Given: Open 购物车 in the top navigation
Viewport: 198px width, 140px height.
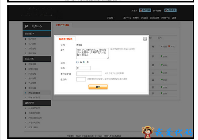Looking at the screenshot, I should point(136,18).
